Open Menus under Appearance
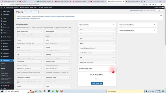The width and height of the screenshot is (166, 93). (3, 71)
